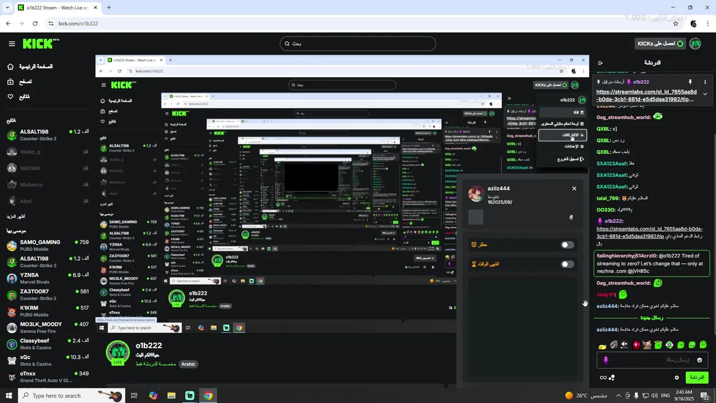Image resolution: width=716 pixels, height=403 pixels.
Task: Open Maherco channel in the sidebar
Action: [48, 185]
